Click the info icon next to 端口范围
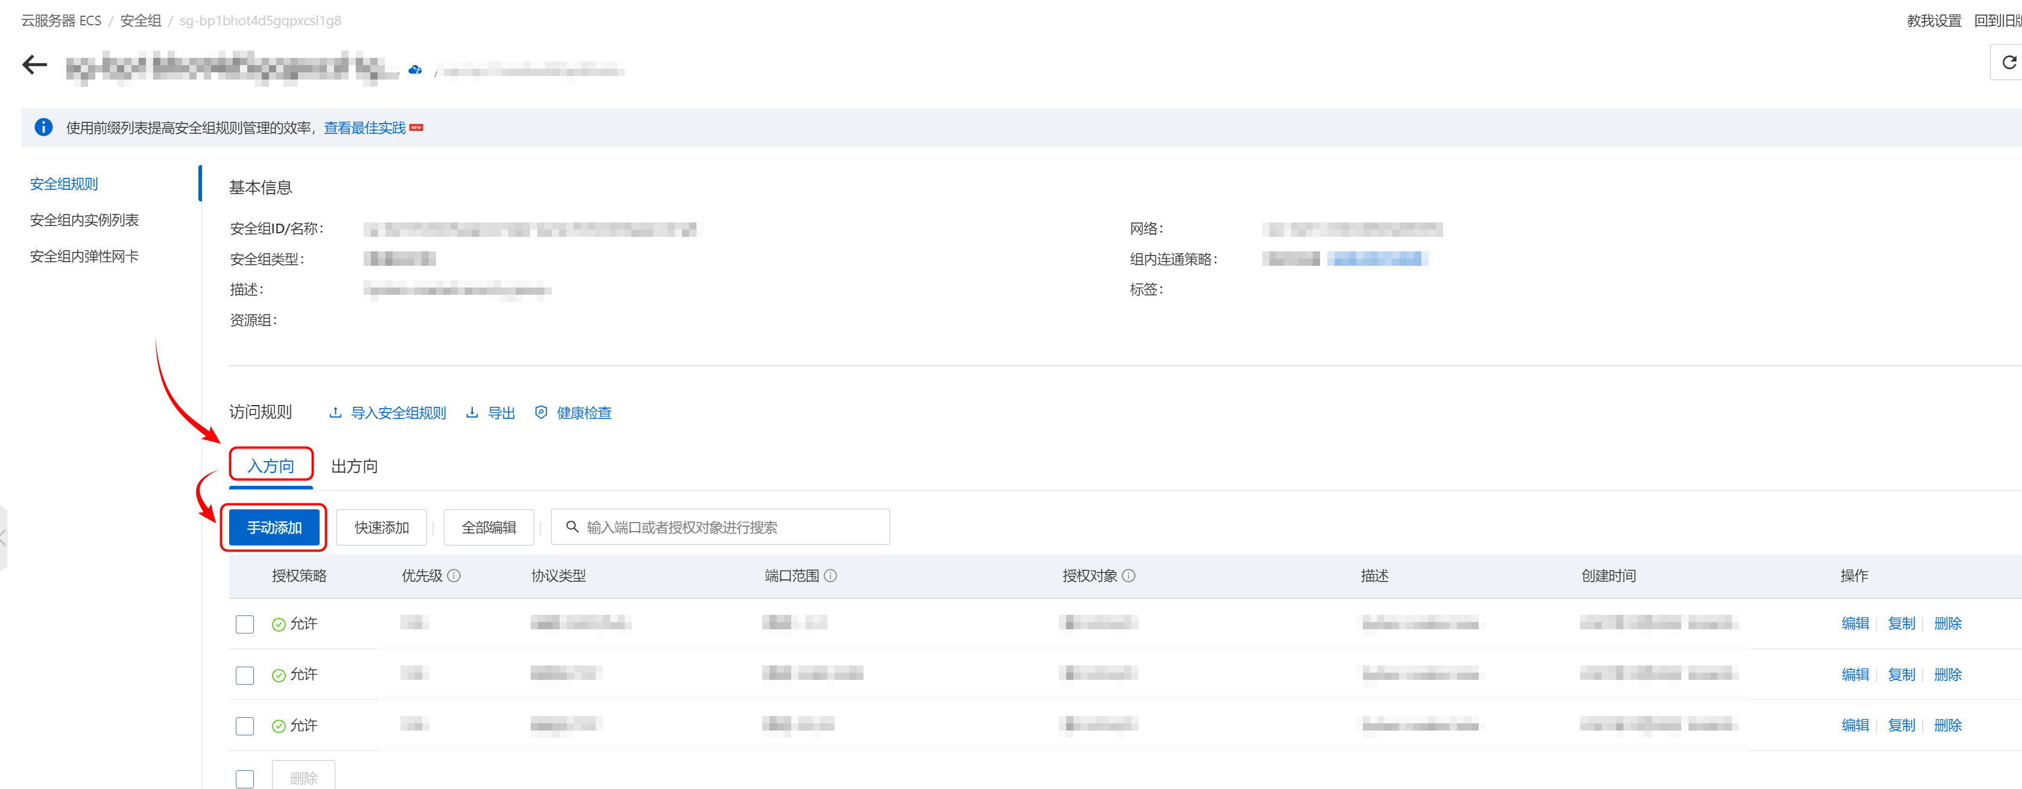Screen dimensions: 2022x789 [830, 576]
